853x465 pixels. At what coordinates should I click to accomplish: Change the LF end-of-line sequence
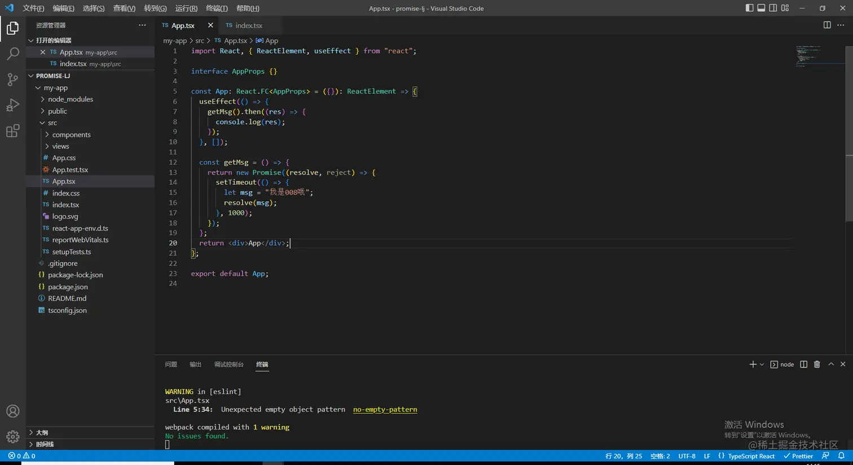707,456
